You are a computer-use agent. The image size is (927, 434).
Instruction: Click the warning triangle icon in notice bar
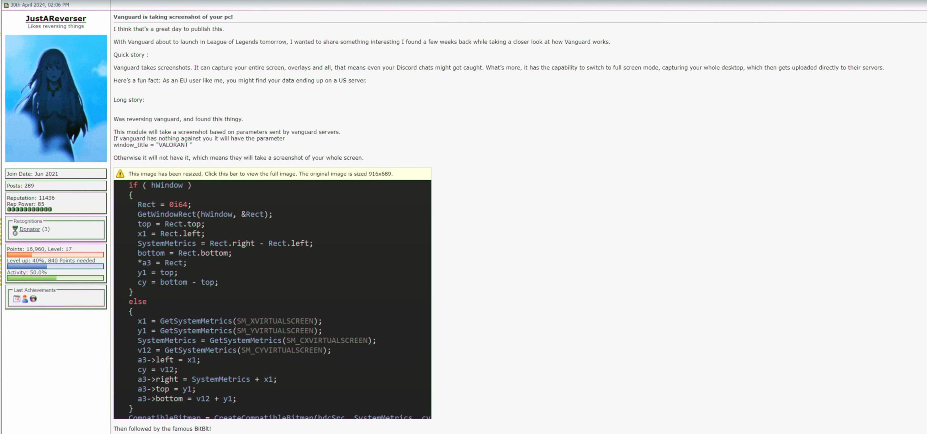120,174
